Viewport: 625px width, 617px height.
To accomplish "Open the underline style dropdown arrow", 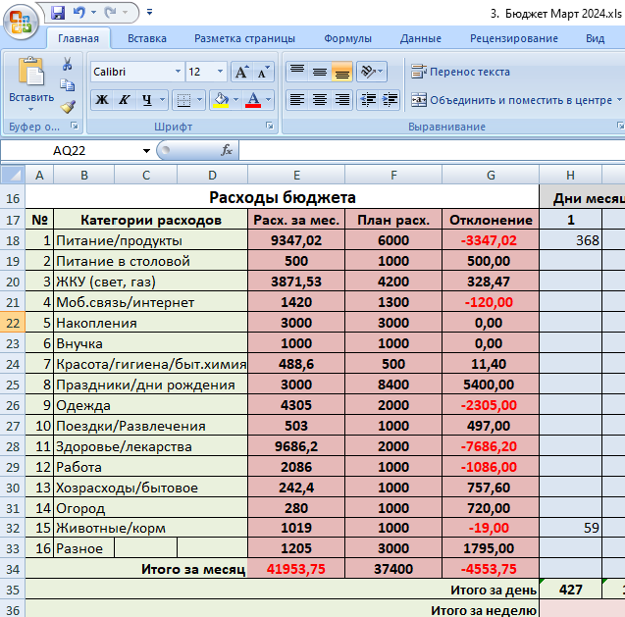I will tap(163, 100).
